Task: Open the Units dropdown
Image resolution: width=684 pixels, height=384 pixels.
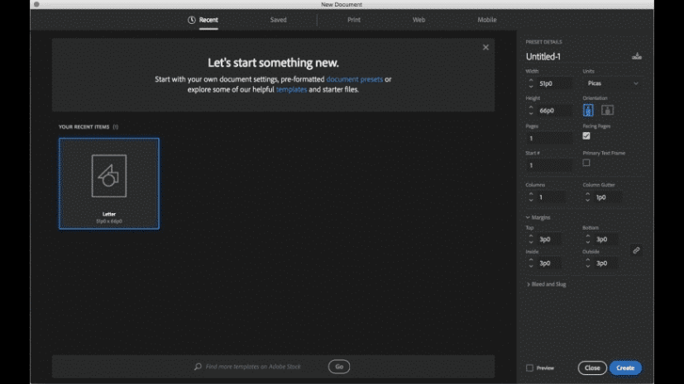Action: point(612,83)
